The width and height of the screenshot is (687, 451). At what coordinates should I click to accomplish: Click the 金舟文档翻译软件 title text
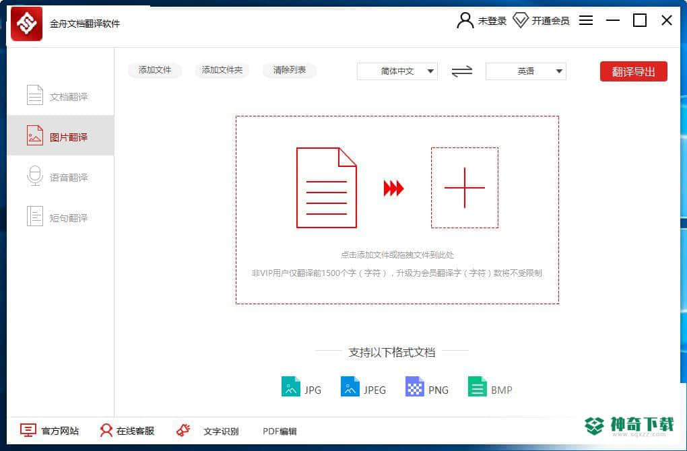point(85,24)
